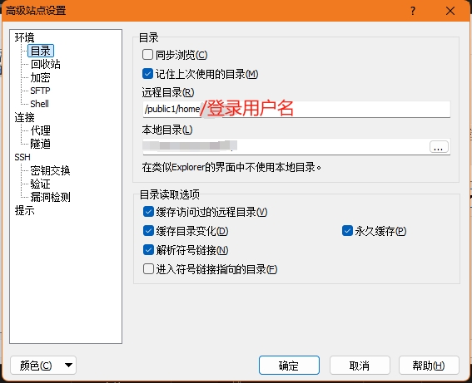Image resolution: width=472 pixels, height=383 pixels.
Task: Toggle 解析符号链接 checkbox
Action: click(148, 250)
